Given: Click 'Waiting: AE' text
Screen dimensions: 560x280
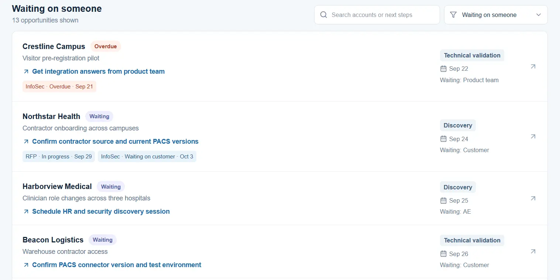Looking at the screenshot, I should tap(456, 211).
